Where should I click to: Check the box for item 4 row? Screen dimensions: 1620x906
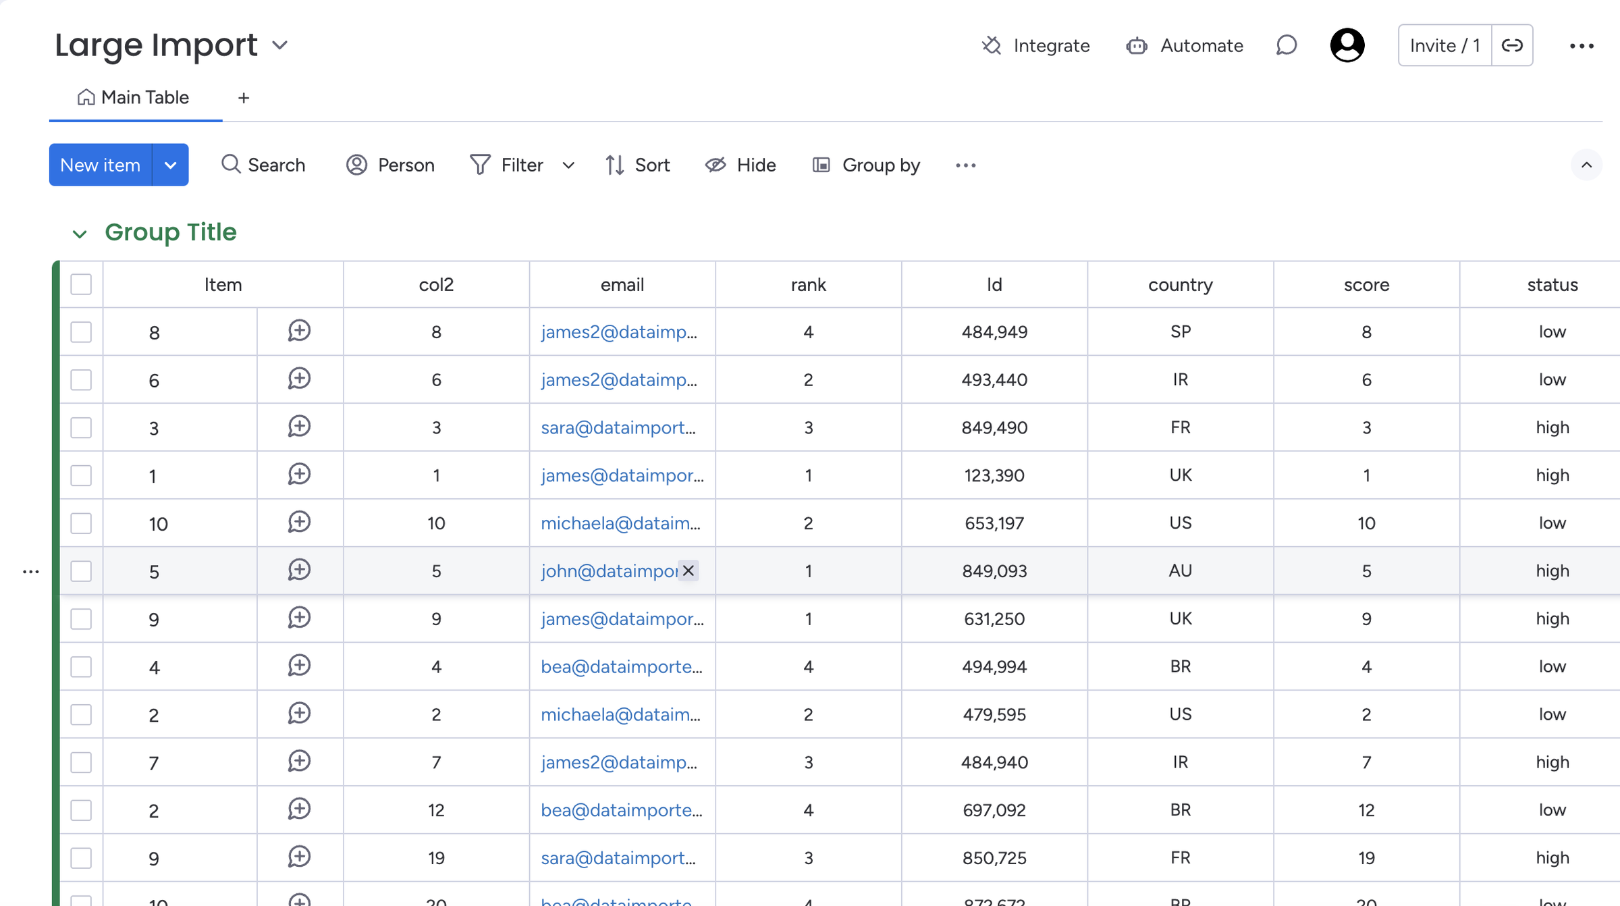(81, 667)
